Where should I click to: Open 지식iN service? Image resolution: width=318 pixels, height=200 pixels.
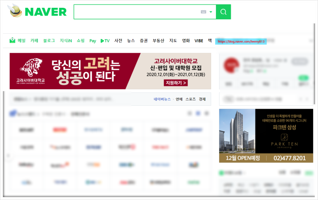click(x=66, y=41)
